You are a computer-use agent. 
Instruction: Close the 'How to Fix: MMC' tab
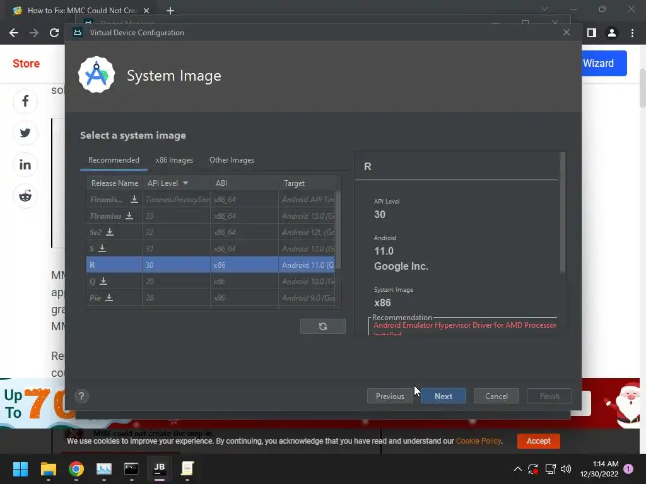pyautogui.click(x=146, y=11)
